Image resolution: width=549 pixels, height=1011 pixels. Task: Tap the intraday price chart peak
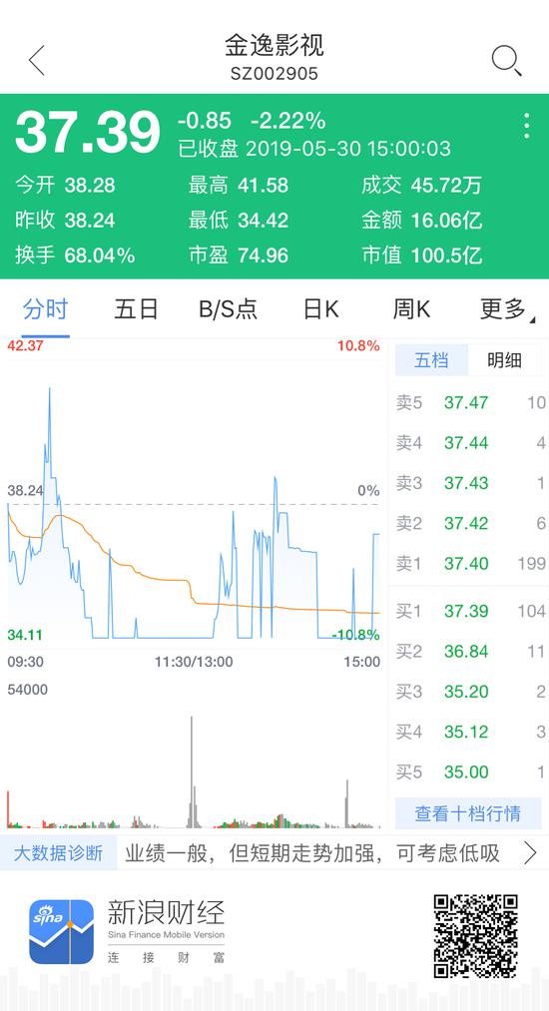50,389
